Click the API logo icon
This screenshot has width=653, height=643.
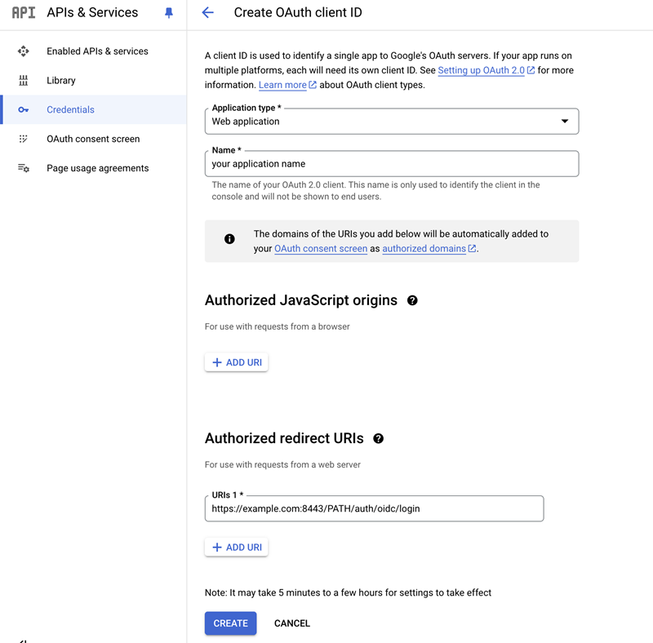[x=24, y=13]
